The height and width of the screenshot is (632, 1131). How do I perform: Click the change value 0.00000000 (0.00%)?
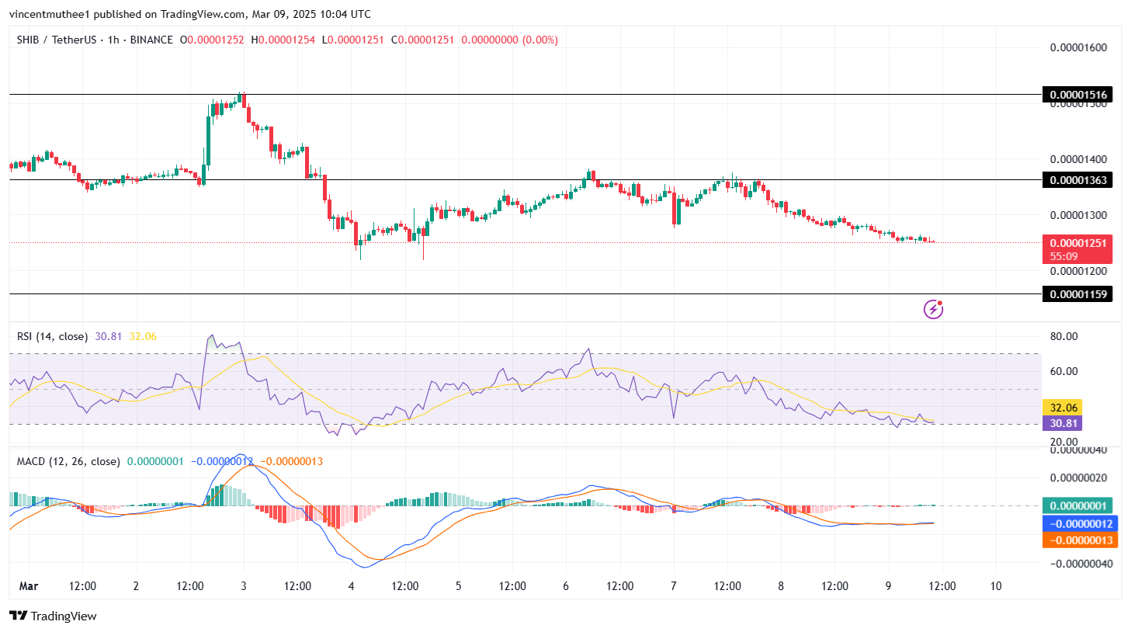coord(509,40)
